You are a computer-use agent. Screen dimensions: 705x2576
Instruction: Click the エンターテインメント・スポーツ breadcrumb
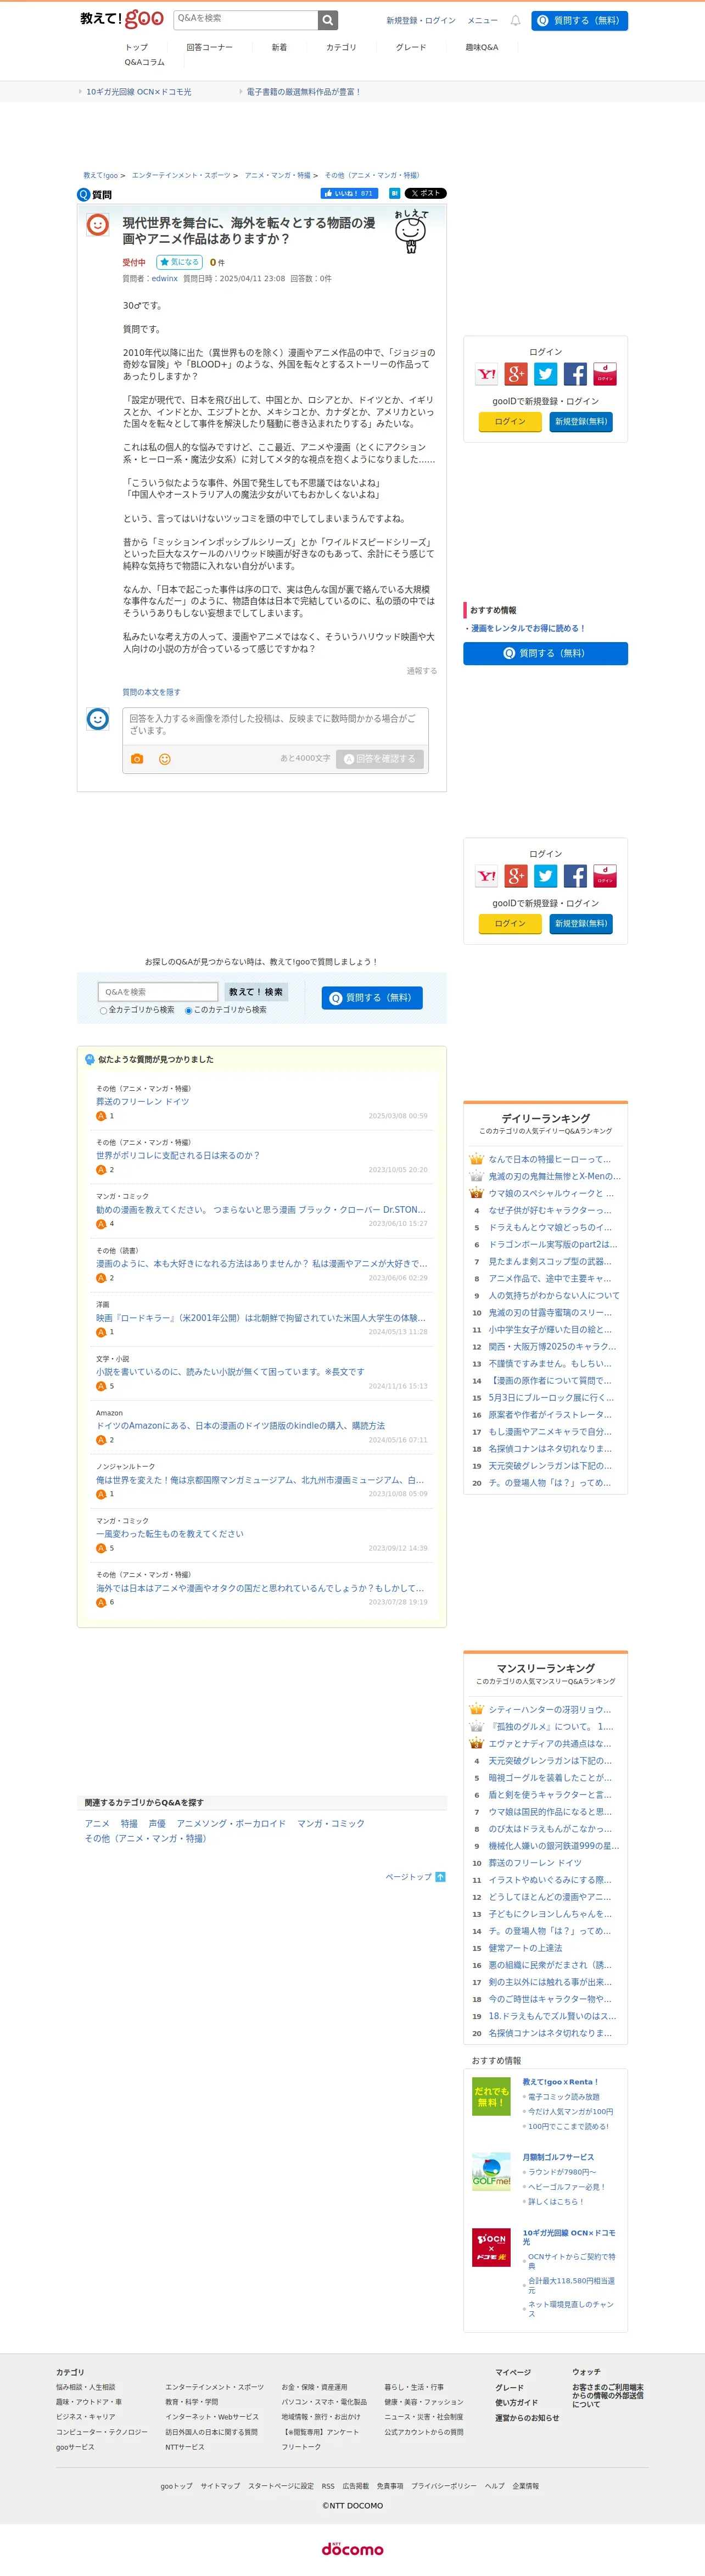coord(181,175)
